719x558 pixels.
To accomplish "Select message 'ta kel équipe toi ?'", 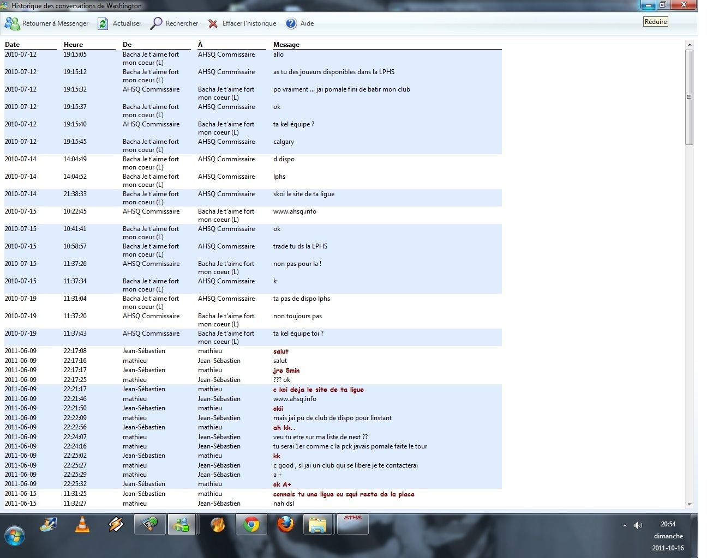I will [298, 333].
